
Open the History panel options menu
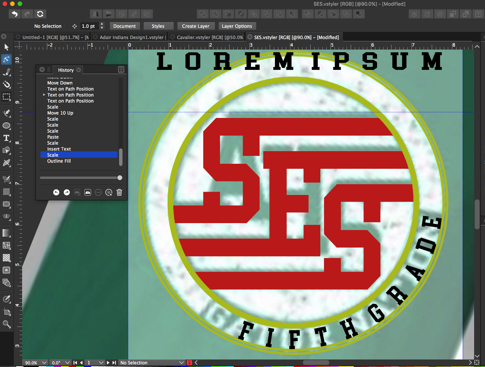[x=121, y=69]
